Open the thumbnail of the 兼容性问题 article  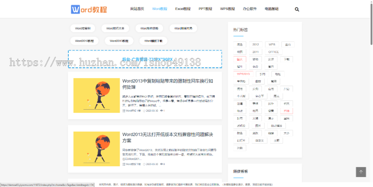click(97, 149)
